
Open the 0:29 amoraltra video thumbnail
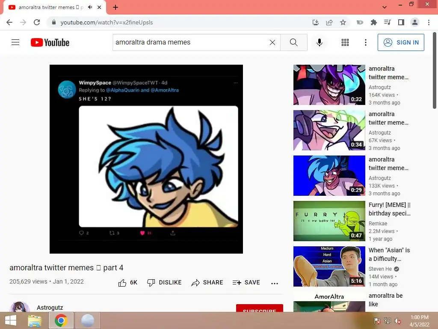coord(329,175)
